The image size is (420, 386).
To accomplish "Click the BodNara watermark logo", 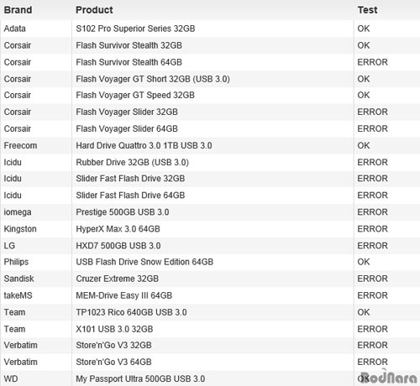I will coord(389,377).
